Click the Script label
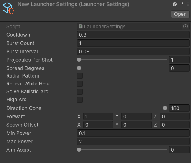Image resolution: width=191 pixels, height=163 pixels. tap(13, 26)
